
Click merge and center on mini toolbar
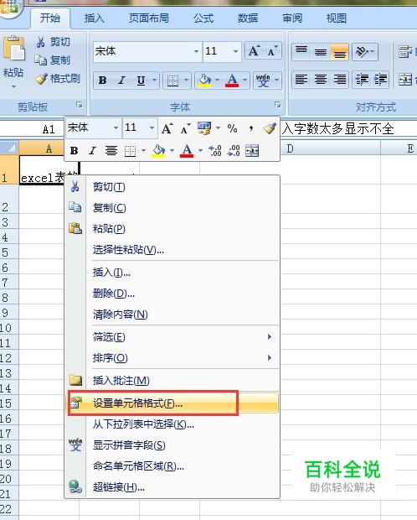coord(252,151)
